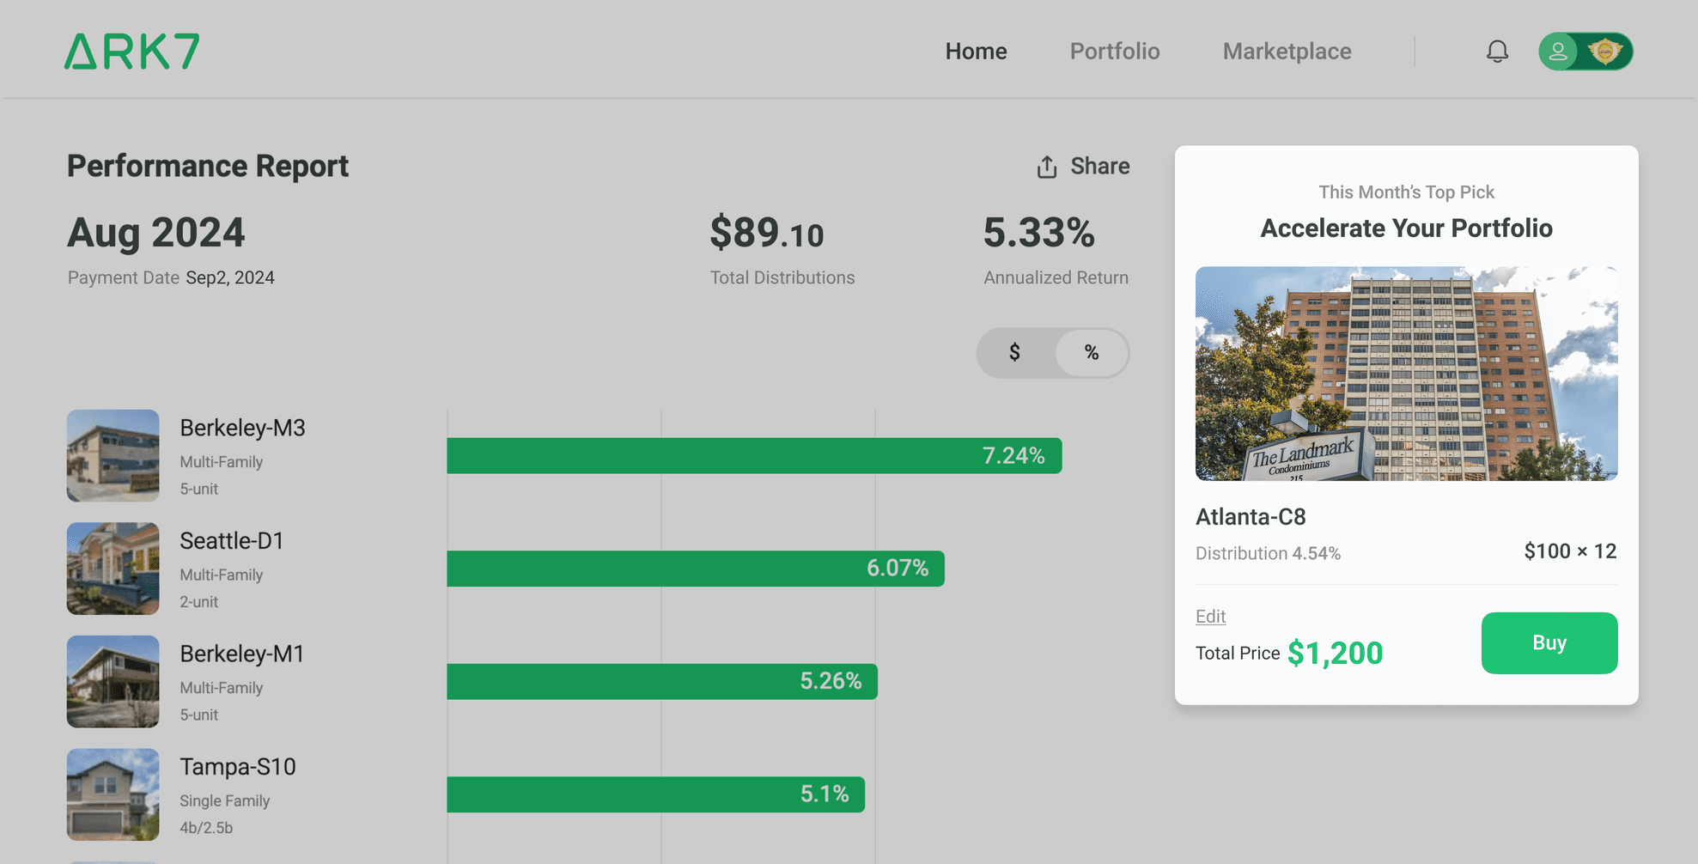The width and height of the screenshot is (1698, 864).
Task: Click the ARK7 logo
Action: pyautogui.click(x=131, y=52)
